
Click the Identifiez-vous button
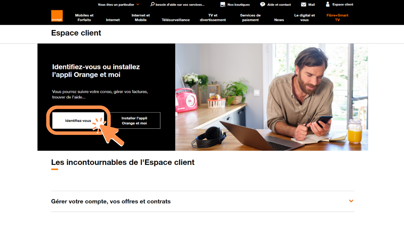(78, 120)
